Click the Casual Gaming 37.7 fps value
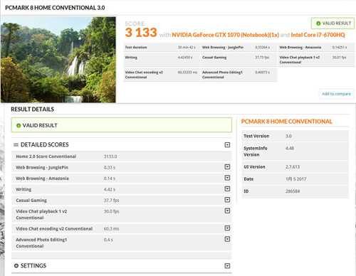The height and width of the screenshot is (276, 356). click(x=111, y=201)
